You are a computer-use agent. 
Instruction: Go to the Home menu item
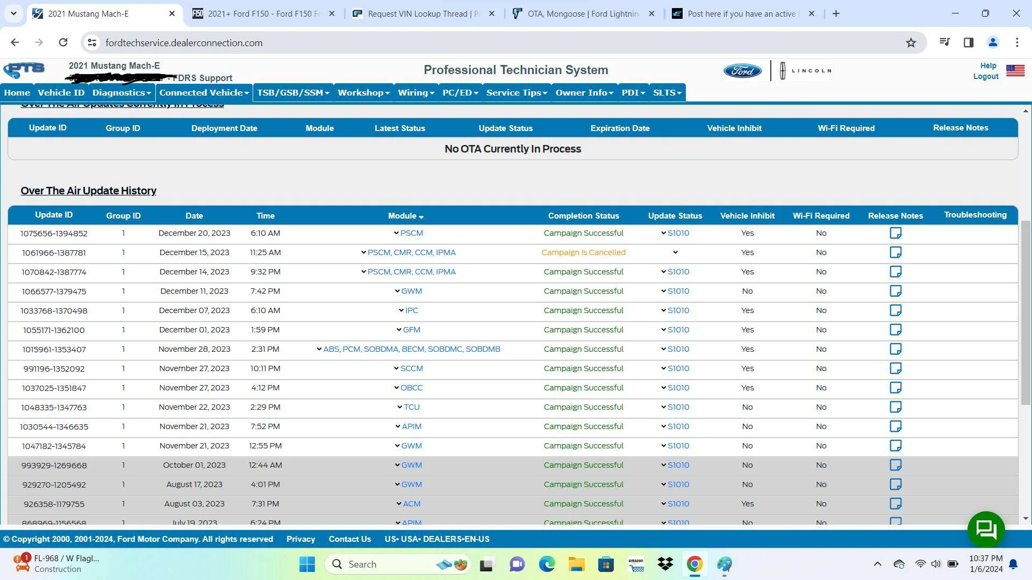click(x=17, y=93)
